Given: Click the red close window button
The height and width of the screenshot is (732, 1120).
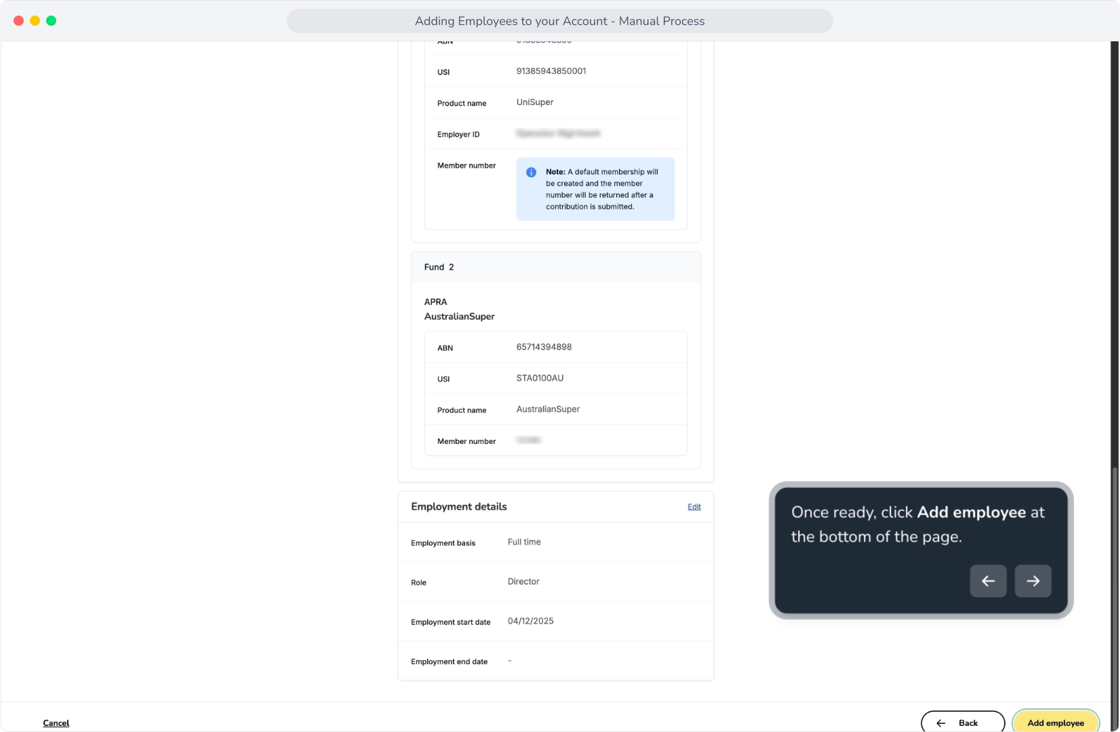Looking at the screenshot, I should point(18,21).
